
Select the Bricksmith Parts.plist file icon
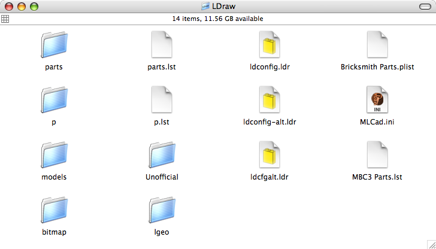tap(377, 44)
